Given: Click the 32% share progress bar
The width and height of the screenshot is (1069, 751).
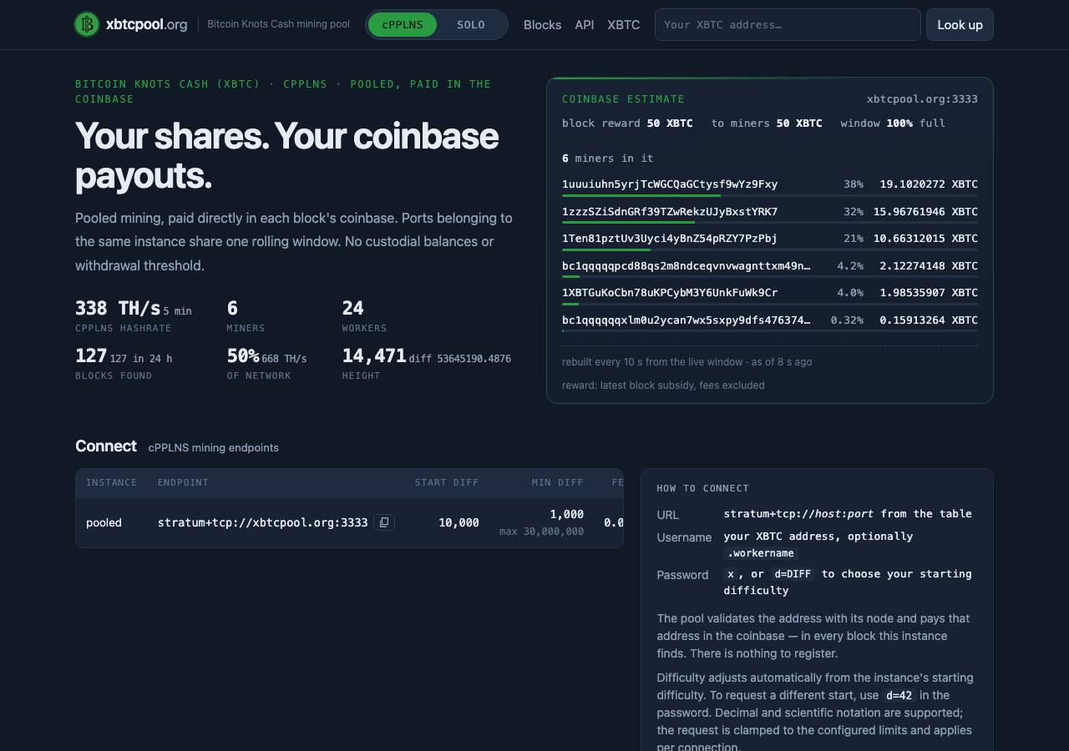Looking at the screenshot, I should click(770, 223).
